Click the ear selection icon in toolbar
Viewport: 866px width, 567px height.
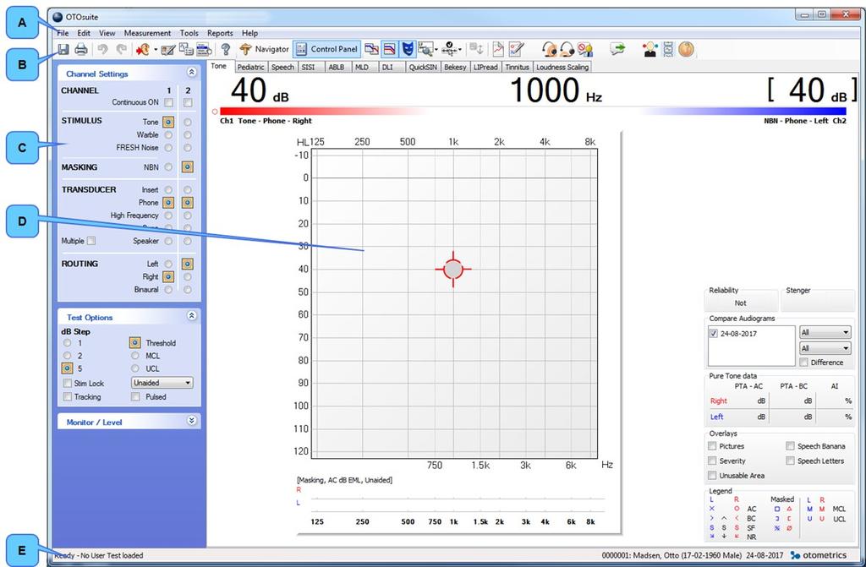point(143,50)
